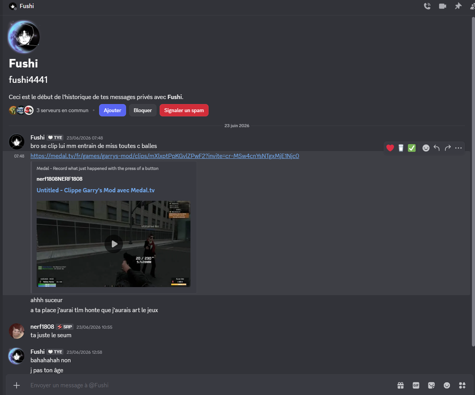Screen dimensions: 475x395
Task: Forward the message with arrow icon
Action: tap(448, 148)
